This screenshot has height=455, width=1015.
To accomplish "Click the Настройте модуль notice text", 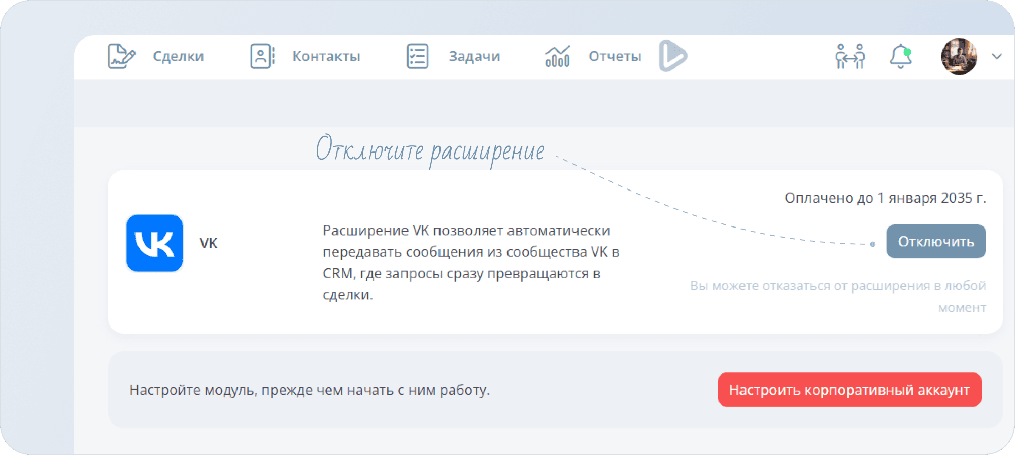I will 310,390.
